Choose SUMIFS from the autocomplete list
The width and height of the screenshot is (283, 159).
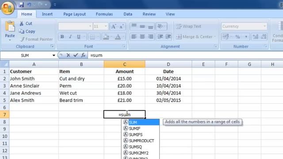141,134
